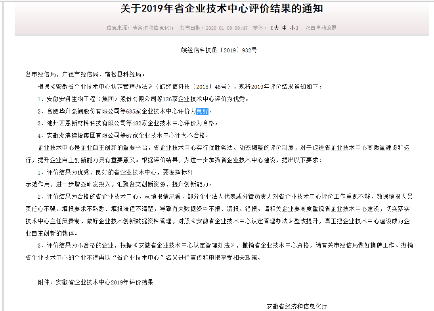Viewport: 434px width, 311px height.
Task: Click the line about 合肥华升泵阀股份有限公司
Action: click(x=125, y=111)
